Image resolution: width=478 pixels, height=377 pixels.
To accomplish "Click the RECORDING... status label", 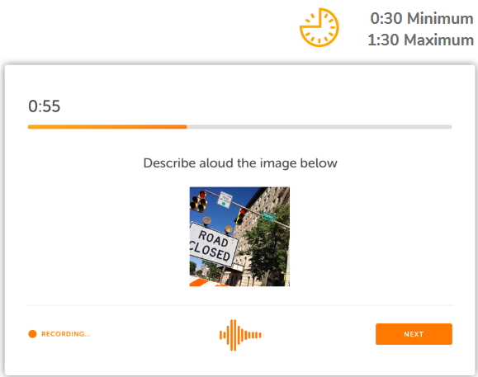I will click(65, 334).
